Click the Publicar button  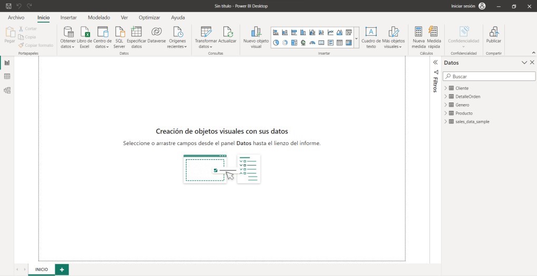pyautogui.click(x=493, y=35)
